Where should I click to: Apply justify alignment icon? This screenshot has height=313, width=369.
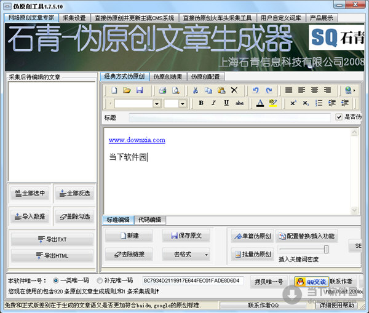[289, 90]
